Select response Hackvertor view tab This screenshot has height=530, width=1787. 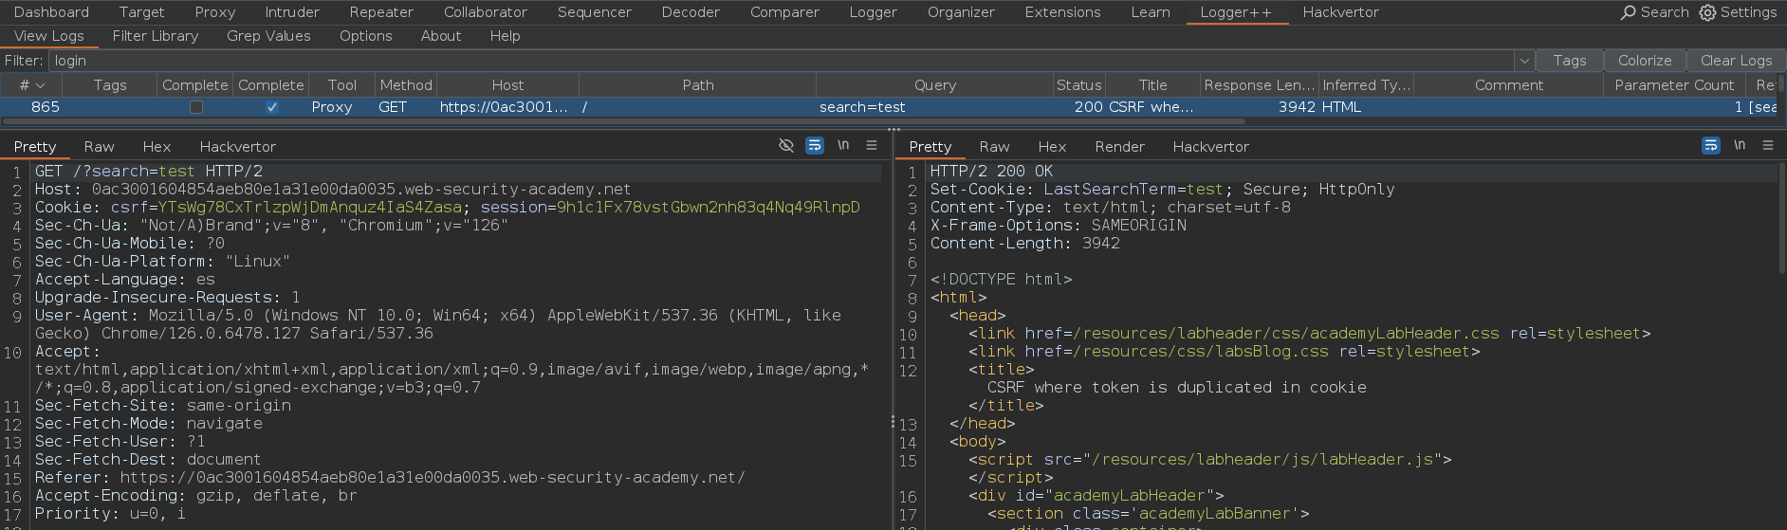pos(1210,147)
